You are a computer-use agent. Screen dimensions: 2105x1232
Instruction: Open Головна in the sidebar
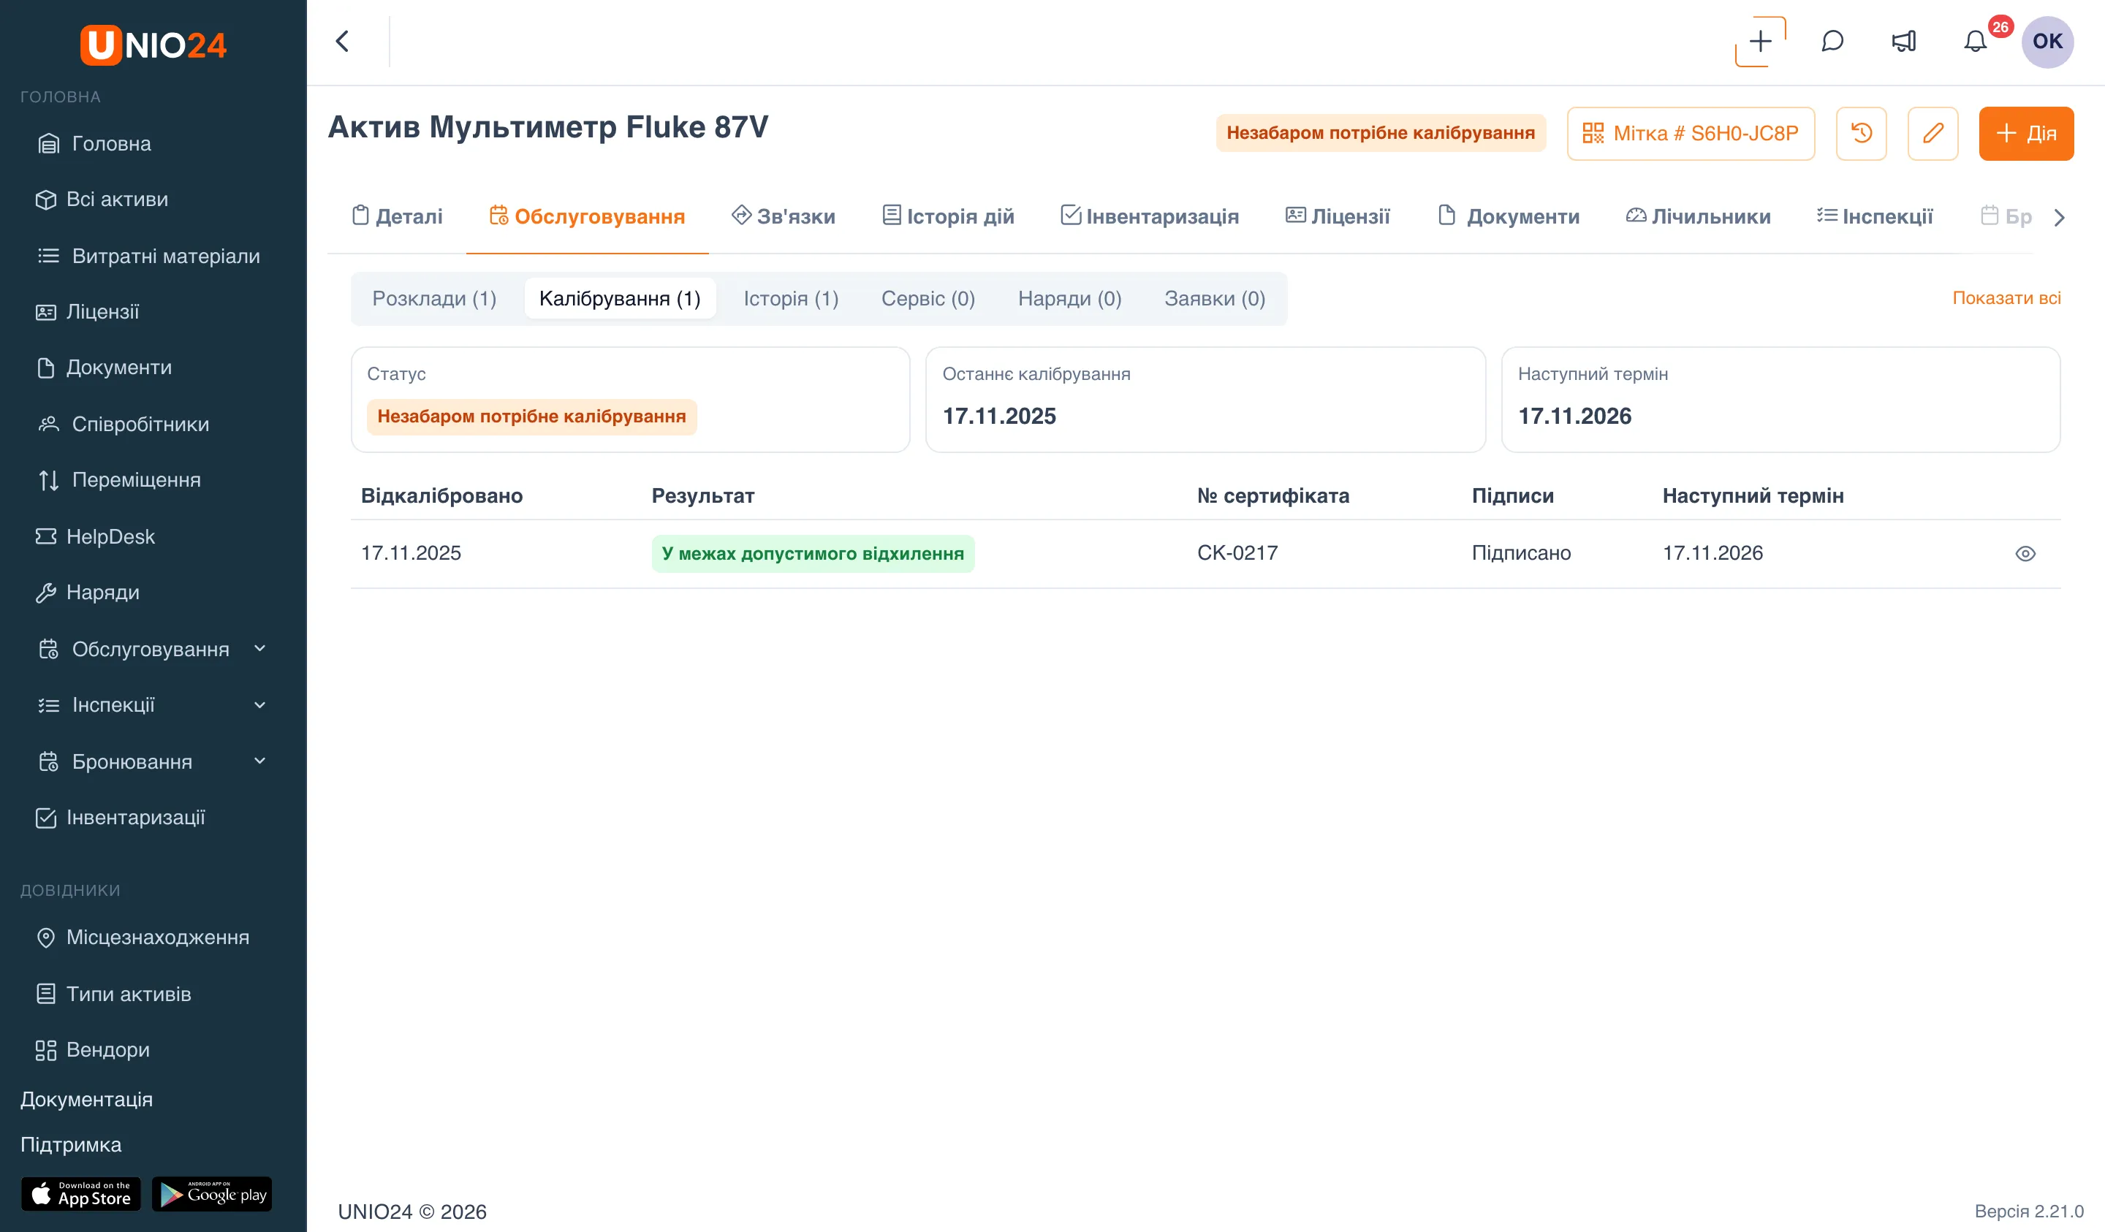(x=111, y=144)
